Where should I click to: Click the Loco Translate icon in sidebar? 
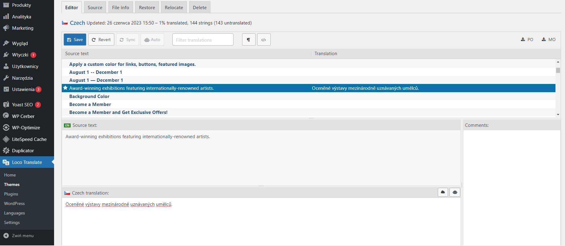6,162
